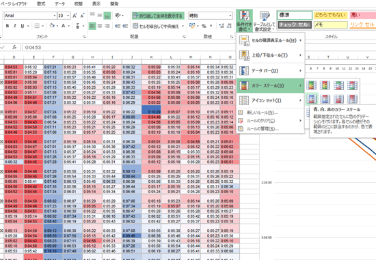Image resolution: width=376 pixels, height=260 pixels.
Task: Apply the チェック セル cell style
Action: [x=295, y=25]
